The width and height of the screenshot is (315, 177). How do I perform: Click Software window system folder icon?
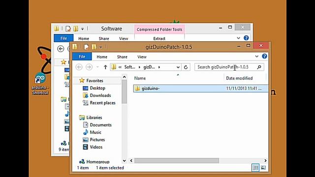tap(57, 29)
